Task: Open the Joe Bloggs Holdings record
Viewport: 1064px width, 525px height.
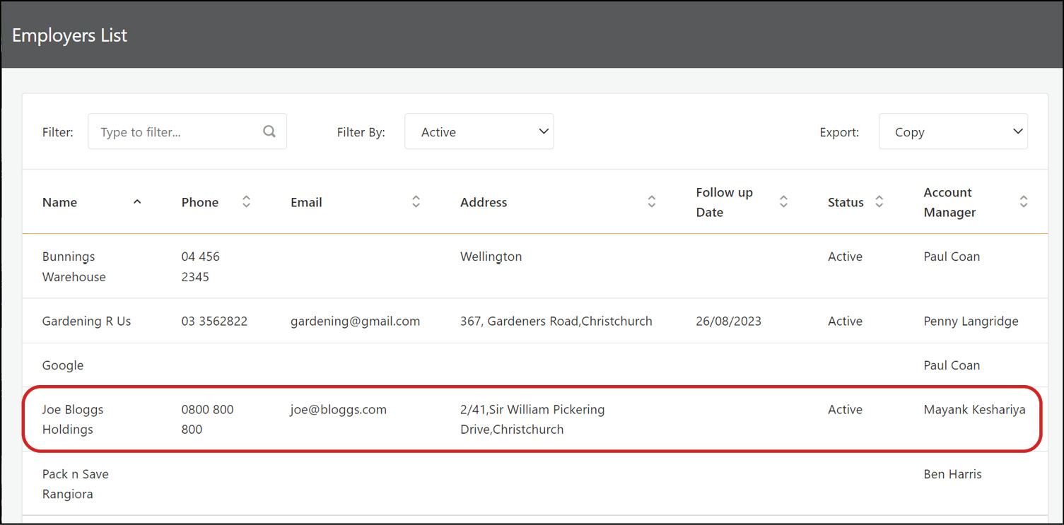Action: tap(73, 419)
